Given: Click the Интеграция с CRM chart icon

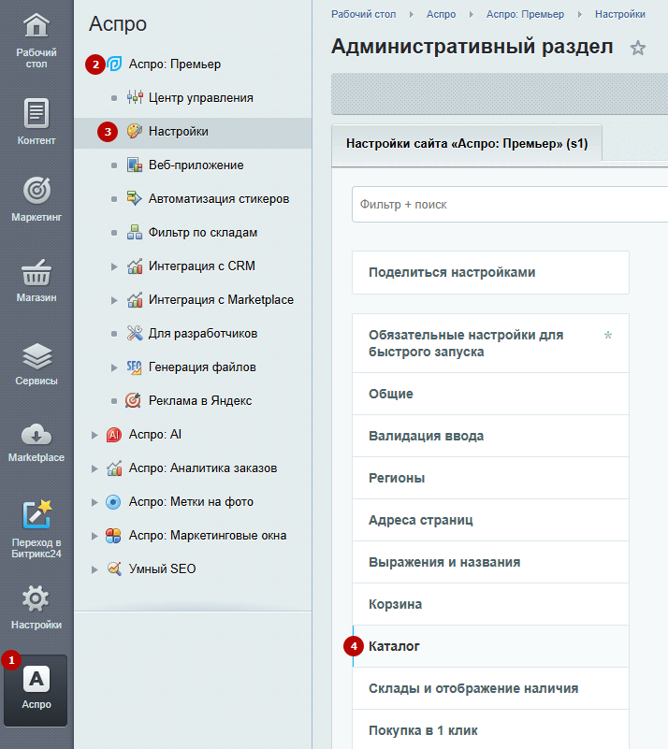Looking at the screenshot, I should (135, 266).
